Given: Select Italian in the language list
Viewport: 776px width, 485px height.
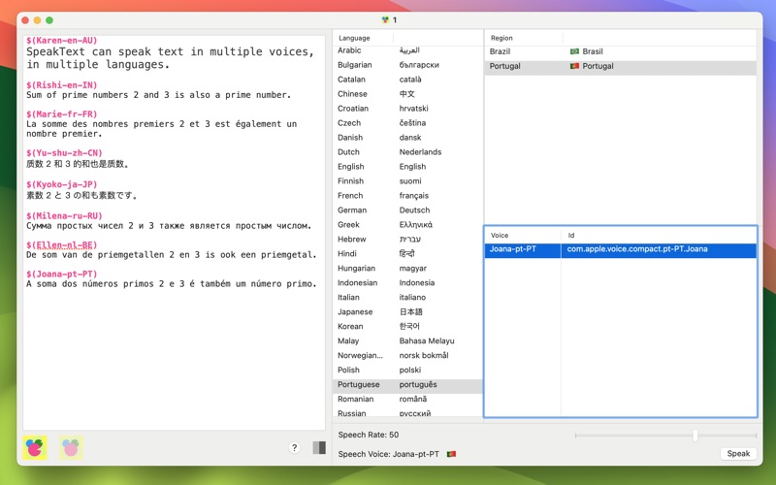Looking at the screenshot, I should [x=407, y=298].
